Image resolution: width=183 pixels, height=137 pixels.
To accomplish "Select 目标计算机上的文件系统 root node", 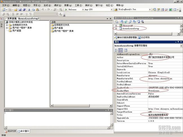I will coord(21,22).
